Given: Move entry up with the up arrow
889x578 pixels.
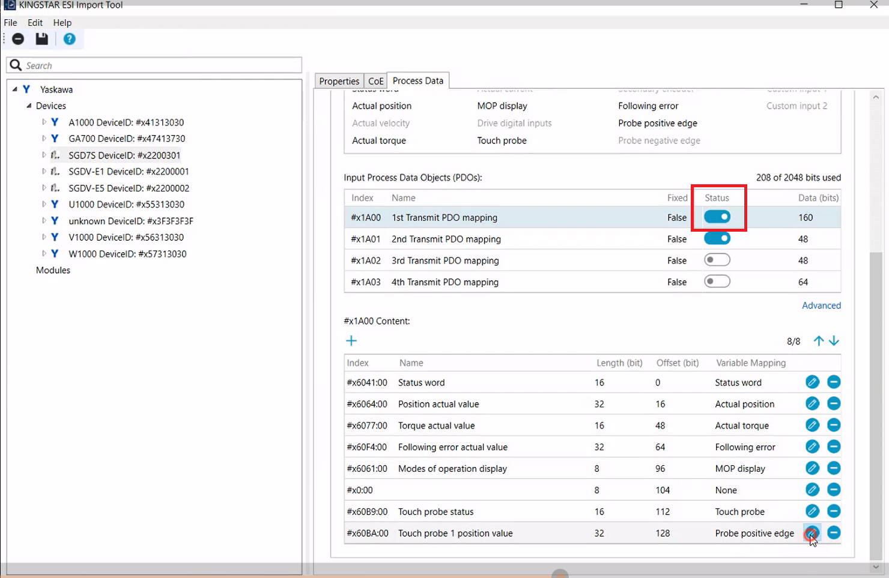Looking at the screenshot, I should (818, 341).
